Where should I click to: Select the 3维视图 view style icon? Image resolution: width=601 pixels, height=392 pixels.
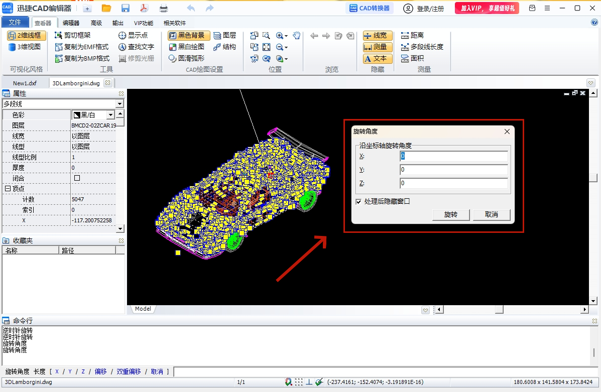[12, 47]
